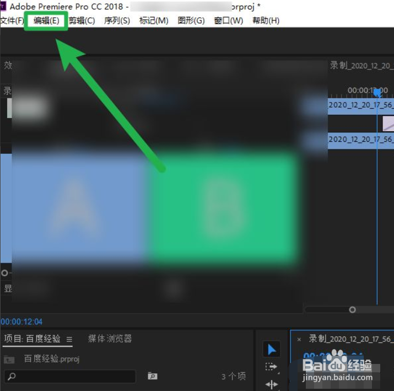The image size is (394, 391).
Task: Click the 00:00:12:04 timecode display
Action: click(21, 322)
